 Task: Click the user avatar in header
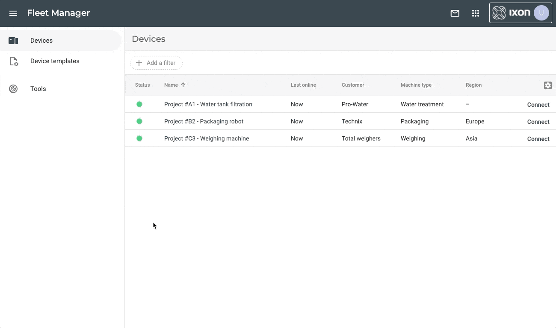pyautogui.click(x=541, y=13)
